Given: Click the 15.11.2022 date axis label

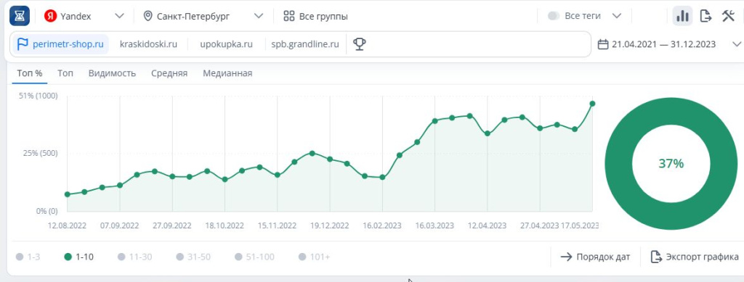Looking at the screenshot, I should click(277, 225).
